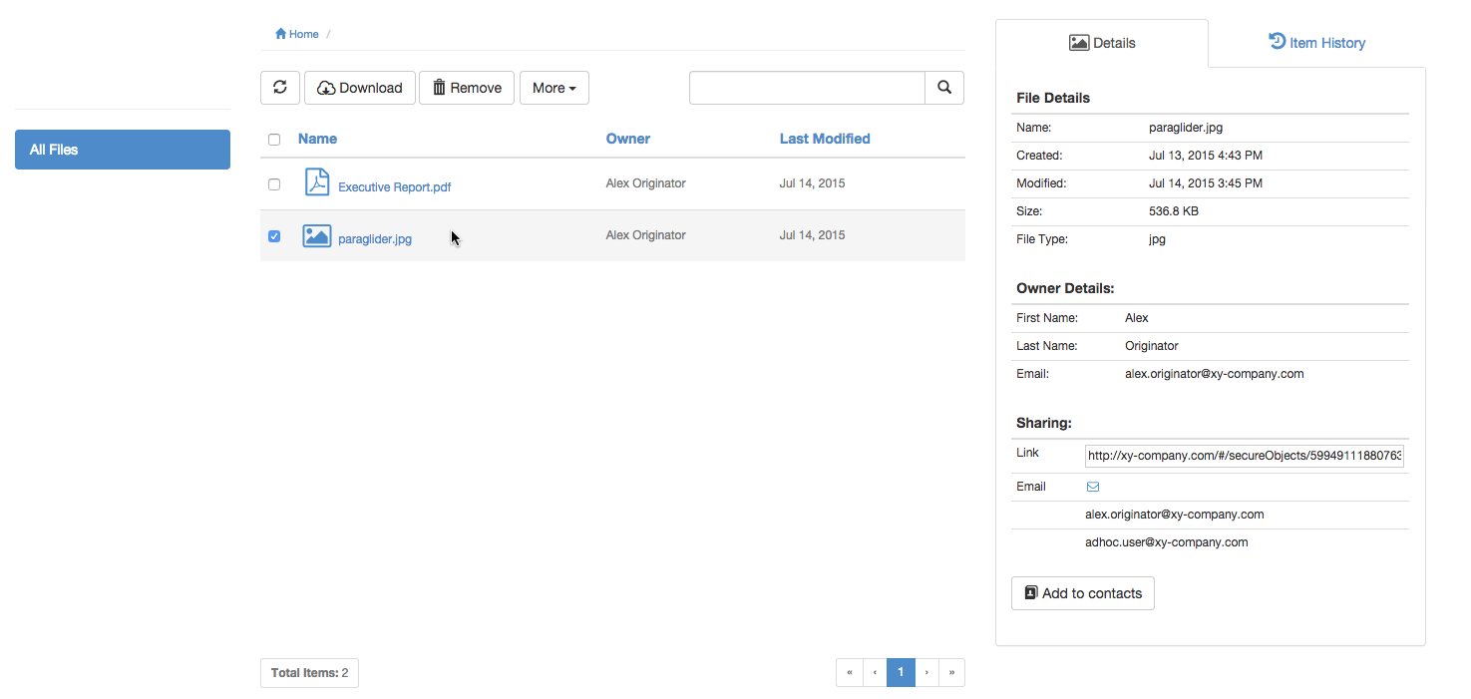
Task: Uncheck the paraglider.jpg checkbox
Action: pyautogui.click(x=274, y=236)
